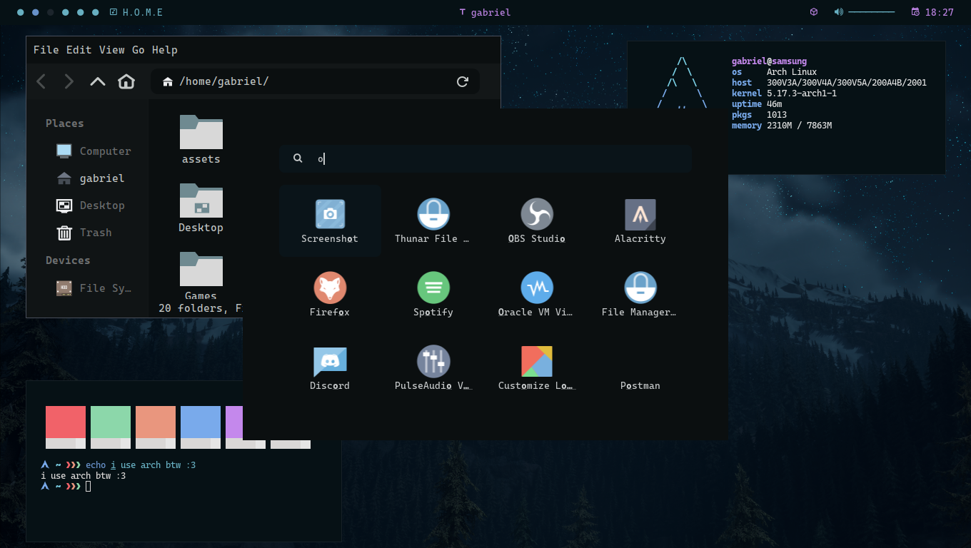
Task: Click the volume slider in top bar
Action: tap(871, 12)
